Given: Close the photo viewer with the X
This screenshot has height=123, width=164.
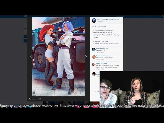Looking at the screenshot, I should coord(163,16).
